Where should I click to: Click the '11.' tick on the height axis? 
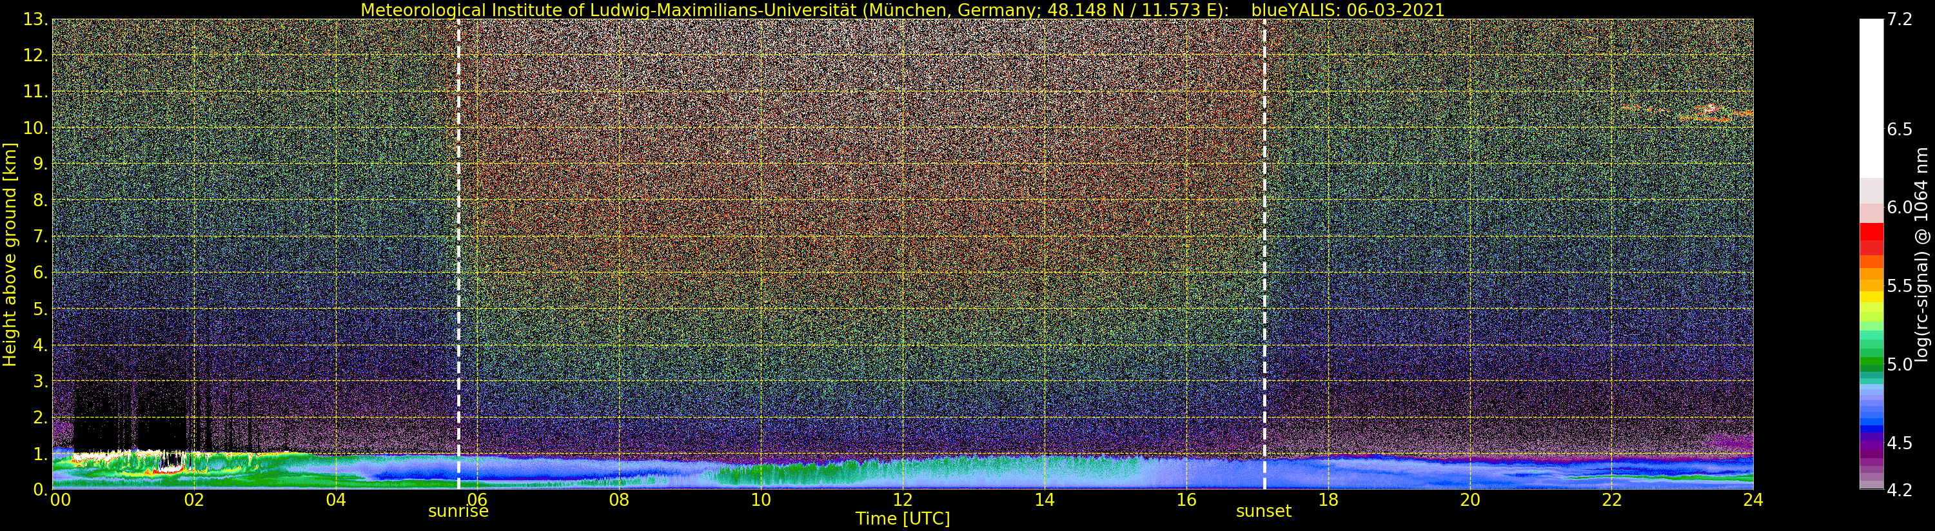35,92
